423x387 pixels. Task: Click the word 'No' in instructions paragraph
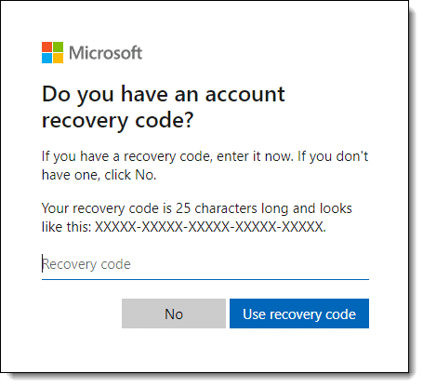pos(144,175)
